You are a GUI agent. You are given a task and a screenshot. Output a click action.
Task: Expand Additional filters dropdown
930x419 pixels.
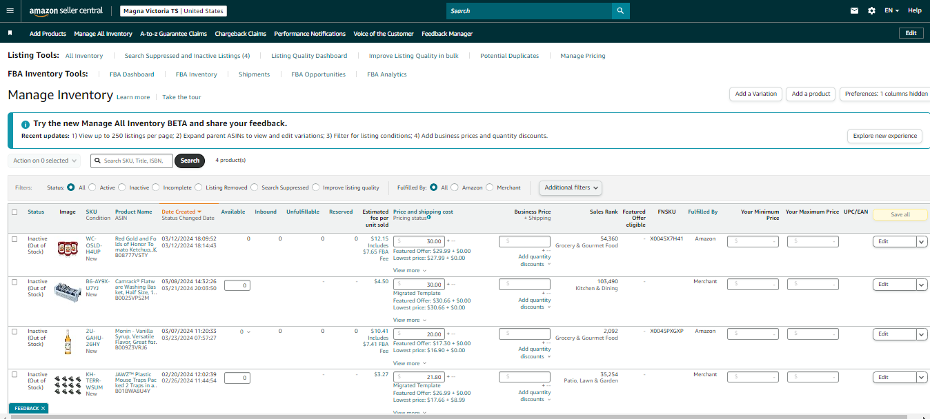[571, 187]
